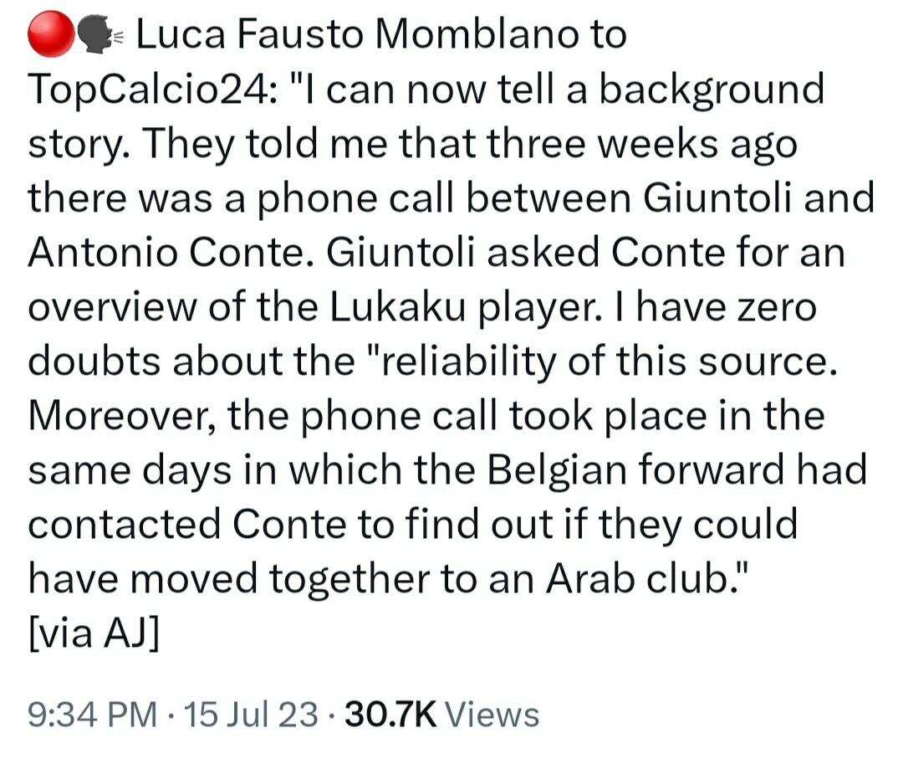Viewport: 903px width, 759px height.
Task: Open the 9:34 PM timestamp
Action: (92, 715)
